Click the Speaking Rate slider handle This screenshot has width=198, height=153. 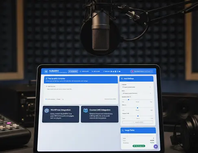pyautogui.click(x=128, y=100)
